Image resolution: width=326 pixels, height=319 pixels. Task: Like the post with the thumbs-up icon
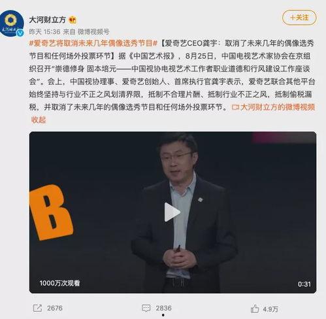click(255, 309)
